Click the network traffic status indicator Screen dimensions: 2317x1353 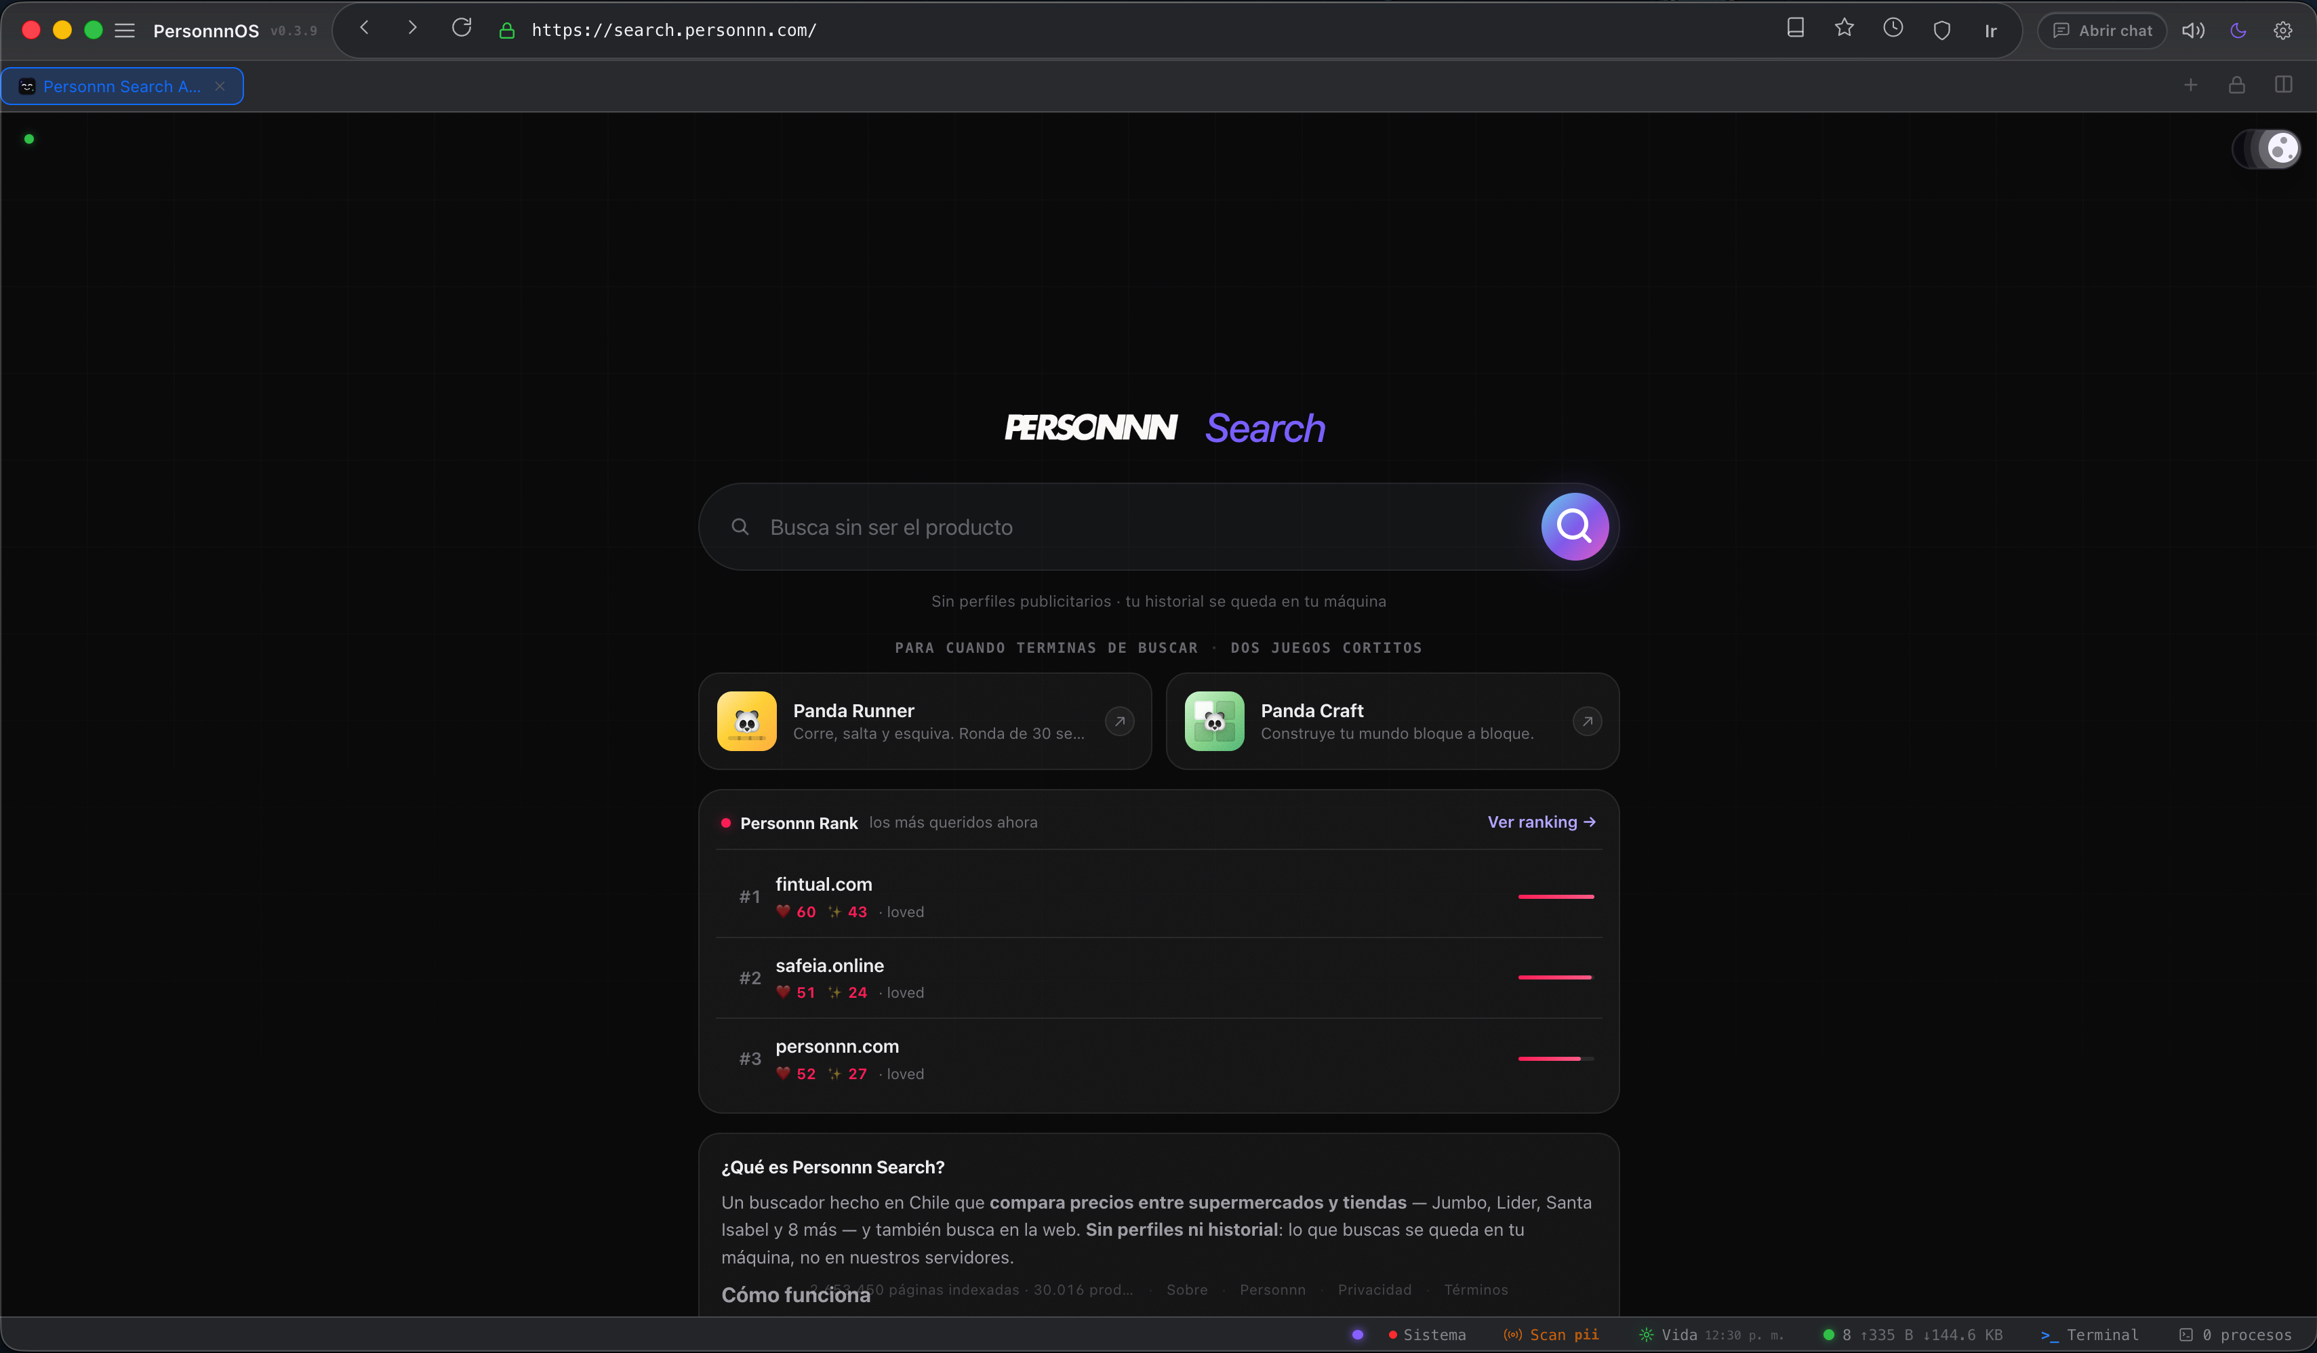pos(1912,1335)
